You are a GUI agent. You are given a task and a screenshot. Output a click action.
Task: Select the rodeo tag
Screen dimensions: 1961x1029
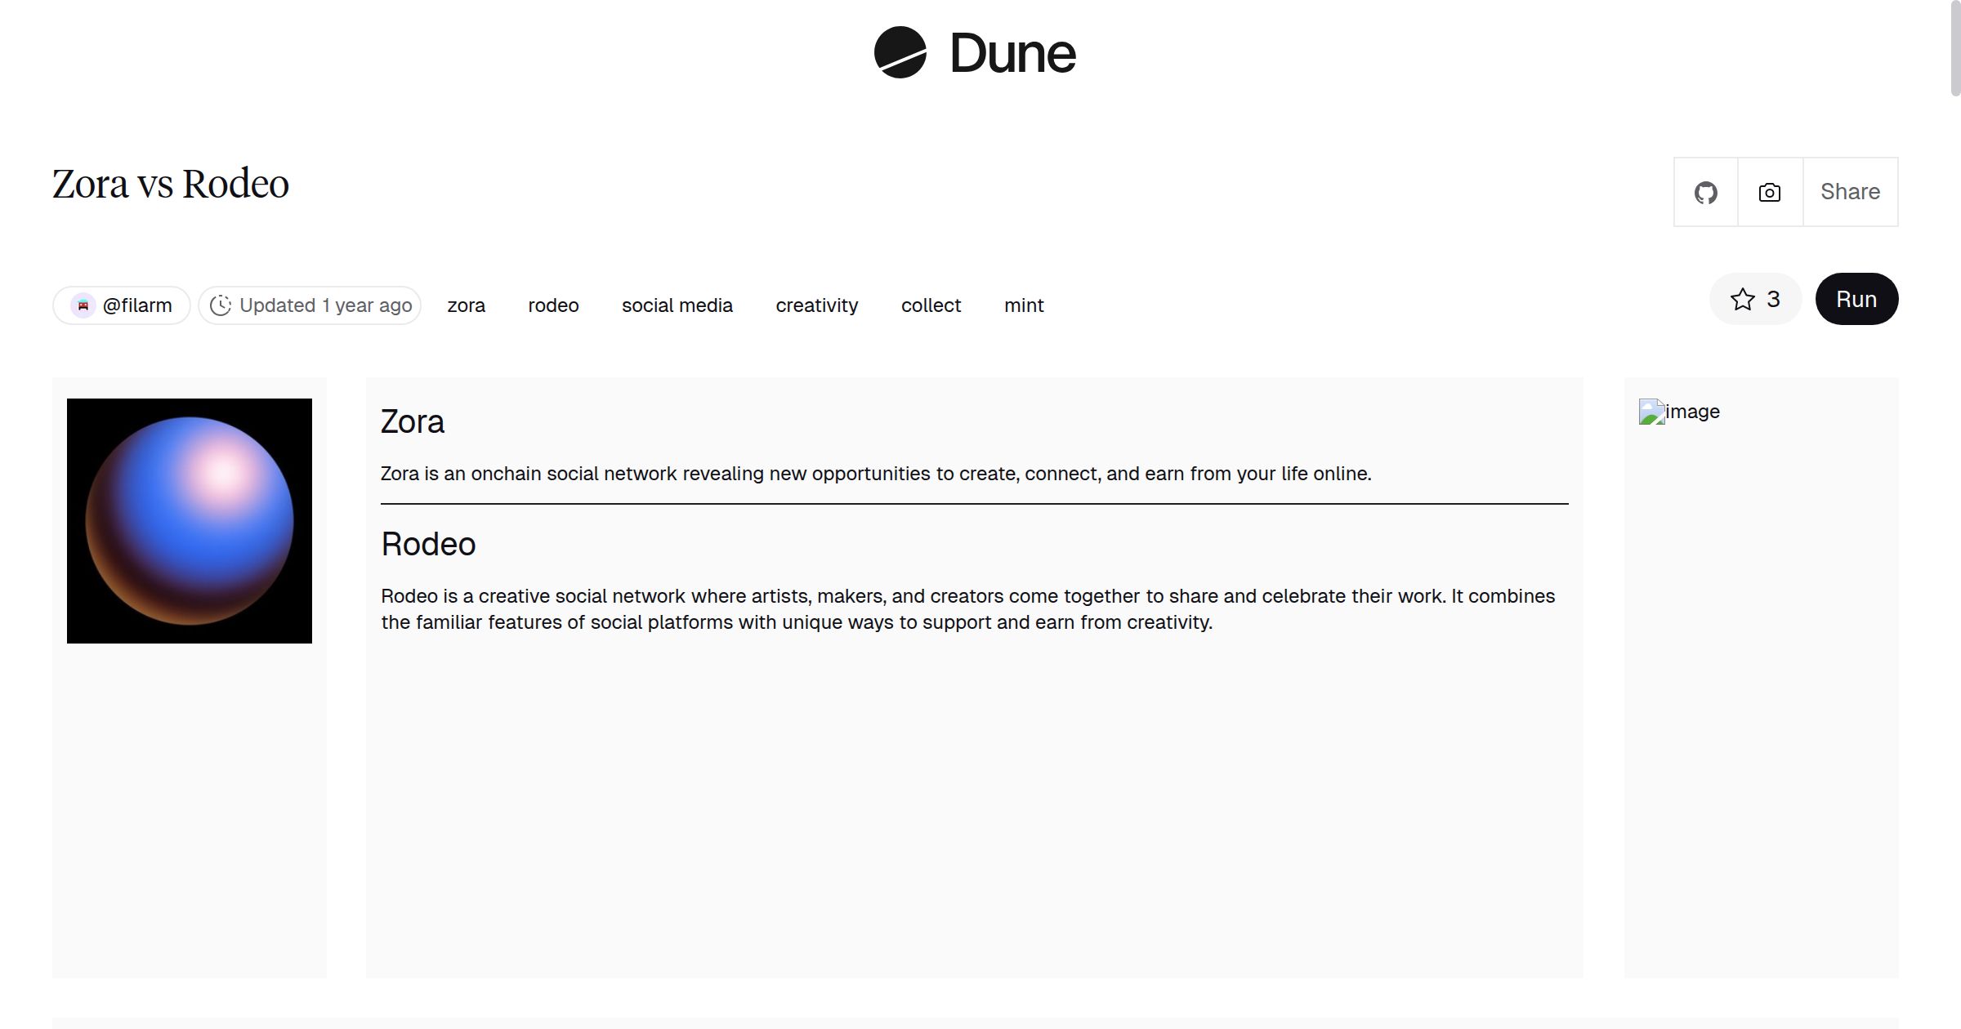553,305
